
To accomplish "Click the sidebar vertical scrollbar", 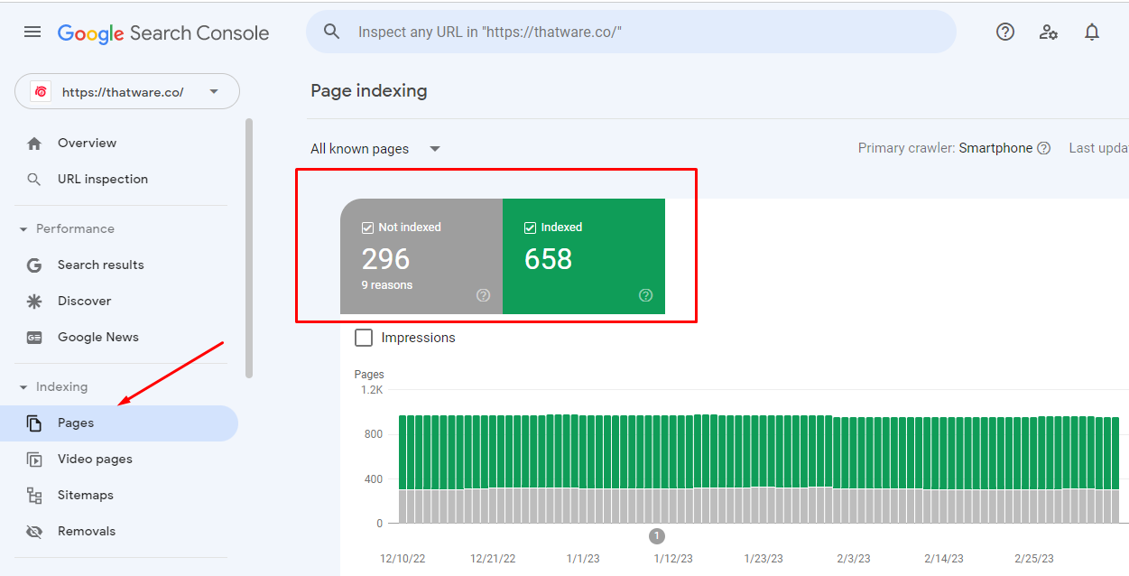I will tap(249, 248).
